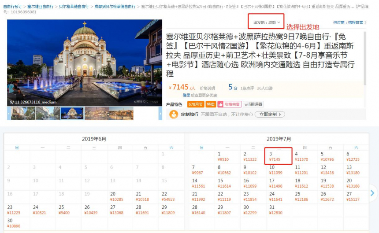Select July 10 priced ¥11059
Screen dimensions: 379x233
[x=279, y=170]
